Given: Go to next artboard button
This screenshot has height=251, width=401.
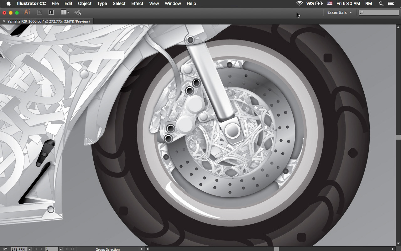Looking at the screenshot, I should click(x=67, y=249).
